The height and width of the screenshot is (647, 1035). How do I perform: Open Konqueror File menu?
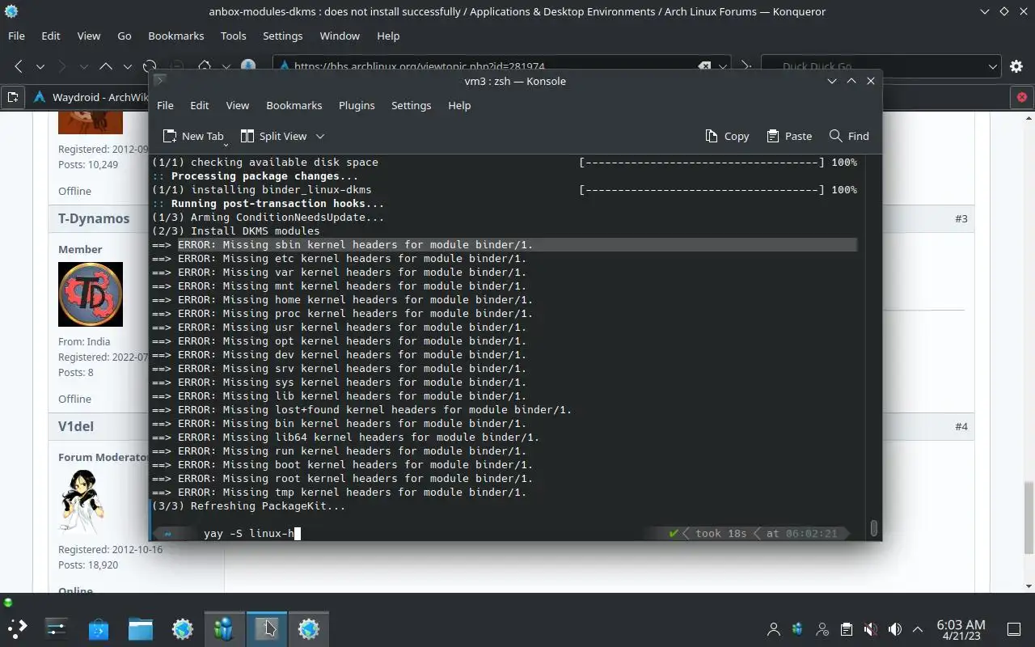[16, 36]
